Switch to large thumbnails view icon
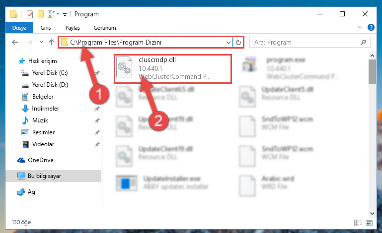The height and width of the screenshot is (233, 382). [369, 223]
